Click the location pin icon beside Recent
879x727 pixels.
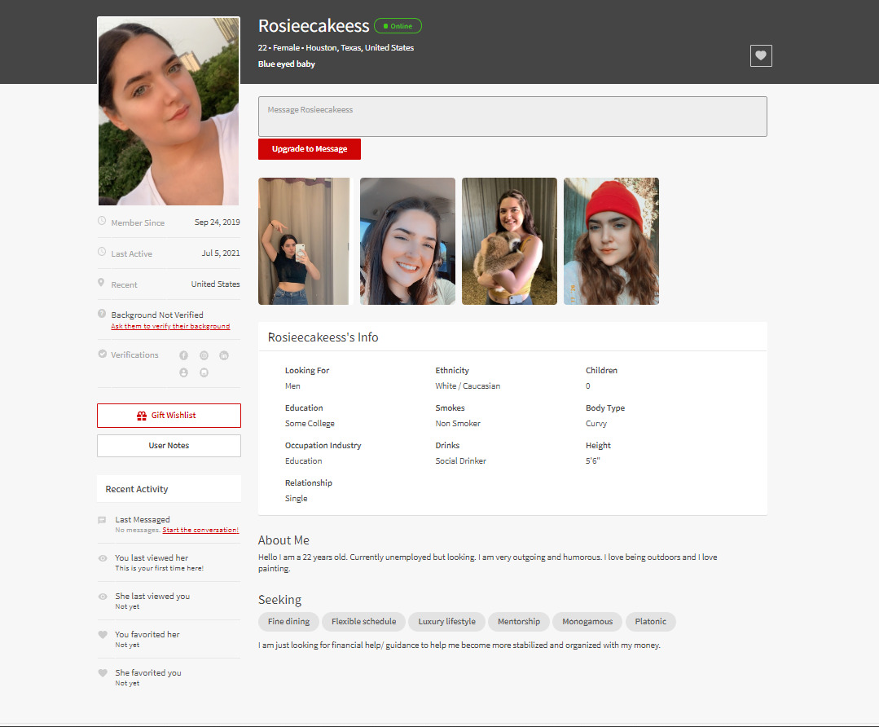[102, 283]
